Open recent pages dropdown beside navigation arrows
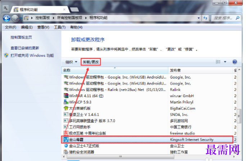246x161 pixels. [x=21, y=18]
